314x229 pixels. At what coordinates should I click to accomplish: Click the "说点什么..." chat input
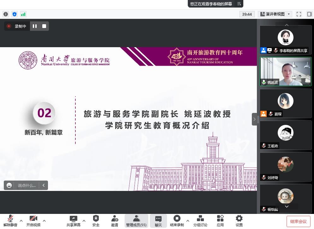(27, 185)
